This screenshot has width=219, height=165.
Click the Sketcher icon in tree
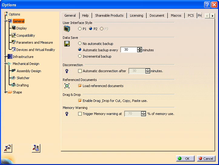coord(14,78)
